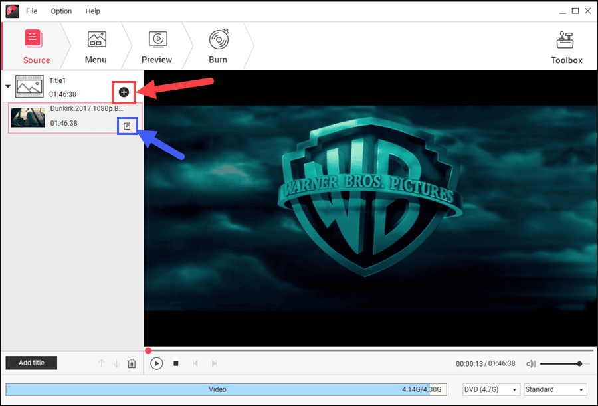This screenshot has height=406, width=598.
Task: Move selected item down
Action: tap(117, 363)
